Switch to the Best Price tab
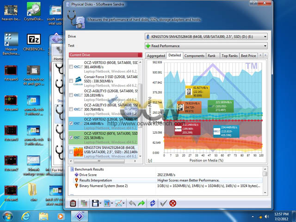The width and height of the screenshot is (296, 222). point(248,55)
